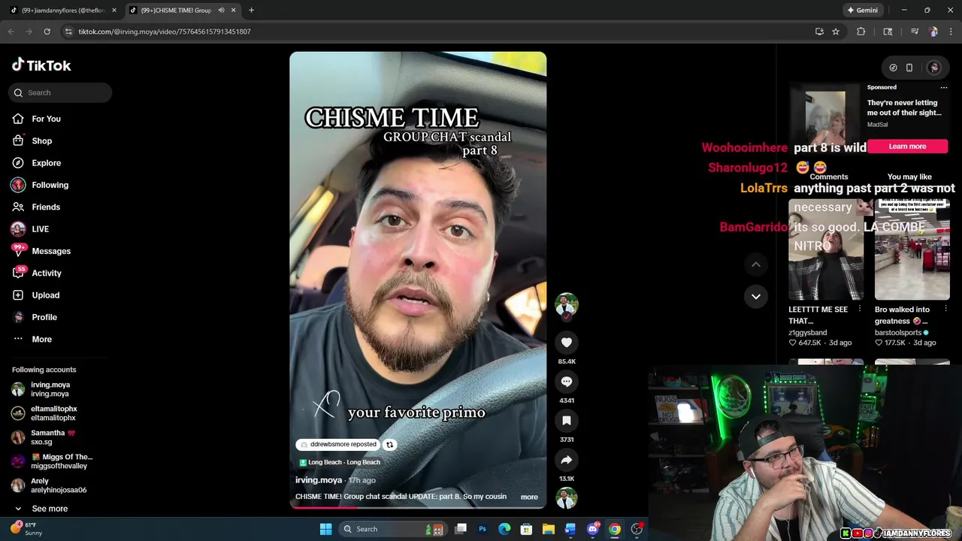Open TikTok profile avatar menu top right
This screenshot has height=541, width=962.
(x=933, y=68)
